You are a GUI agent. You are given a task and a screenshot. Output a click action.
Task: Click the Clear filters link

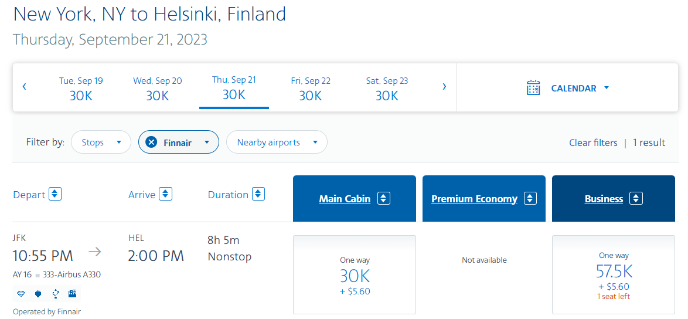click(593, 142)
